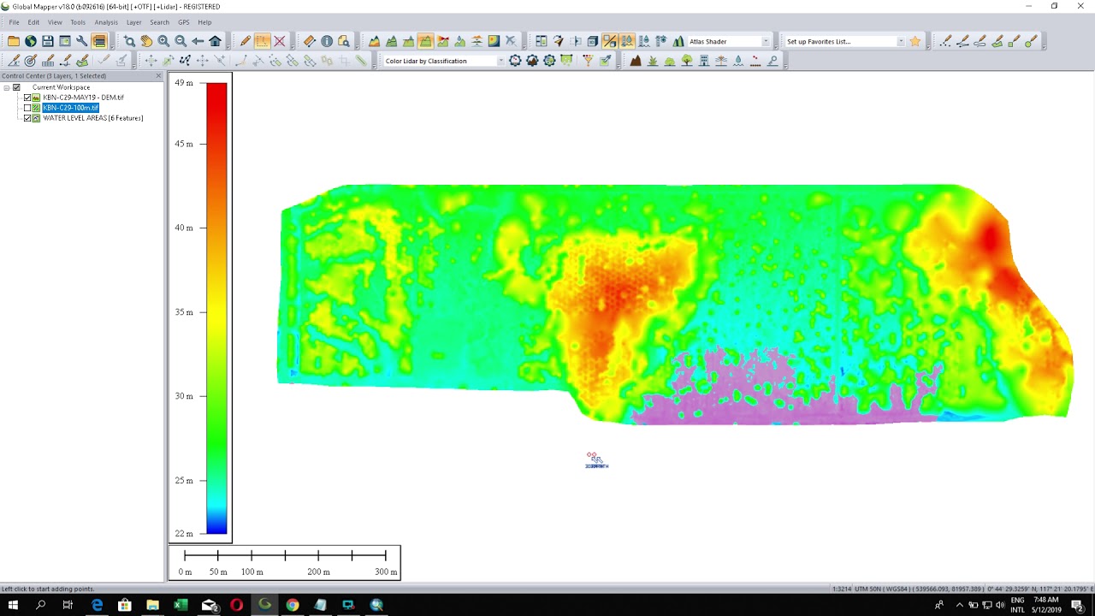This screenshot has width=1095, height=616.
Task: Open Opera from the taskbar
Action: click(x=236, y=605)
